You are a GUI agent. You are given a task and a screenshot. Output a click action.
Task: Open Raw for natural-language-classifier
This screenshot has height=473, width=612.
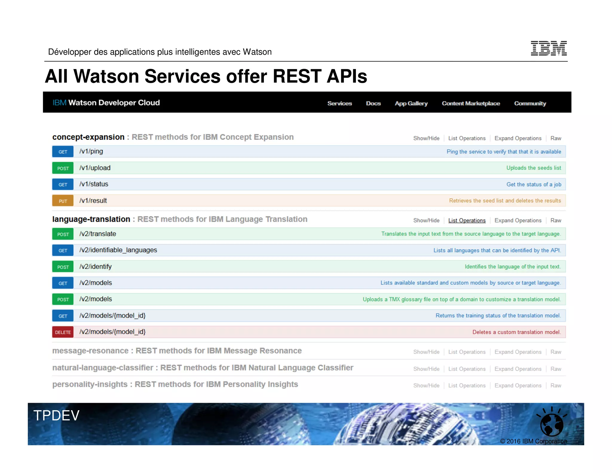[556, 369]
